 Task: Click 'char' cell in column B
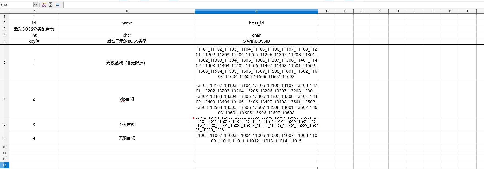[127, 35]
